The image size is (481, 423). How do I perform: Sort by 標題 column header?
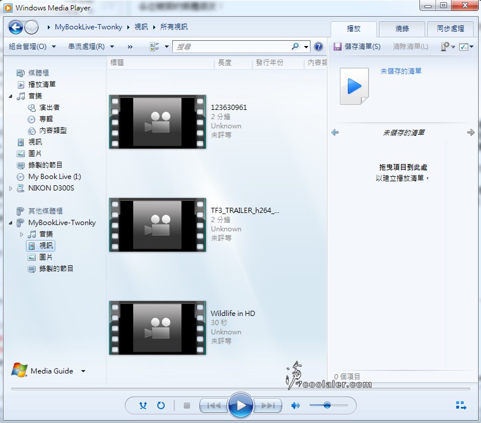coord(161,63)
